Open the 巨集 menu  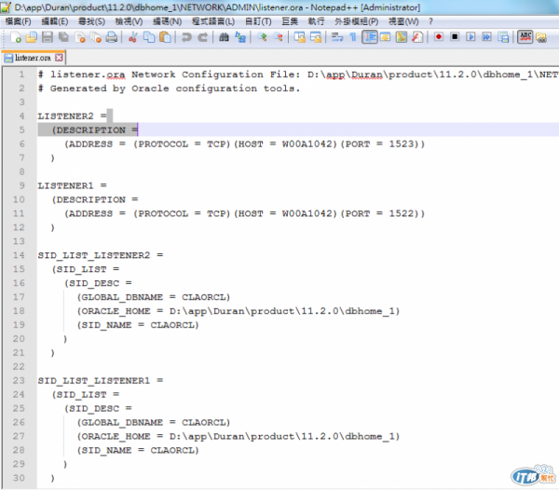pos(290,21)
